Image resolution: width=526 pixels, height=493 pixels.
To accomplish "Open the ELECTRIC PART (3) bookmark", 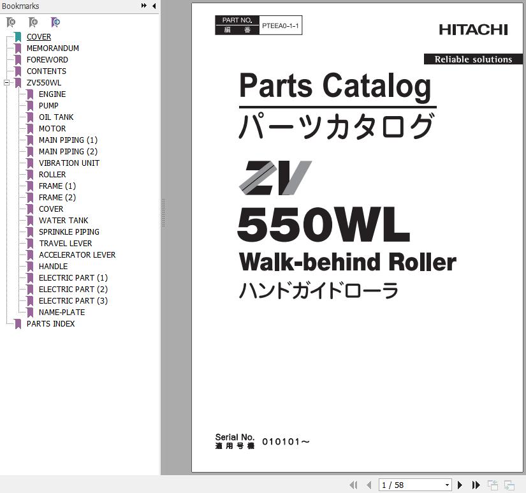I will pos(73,300).
